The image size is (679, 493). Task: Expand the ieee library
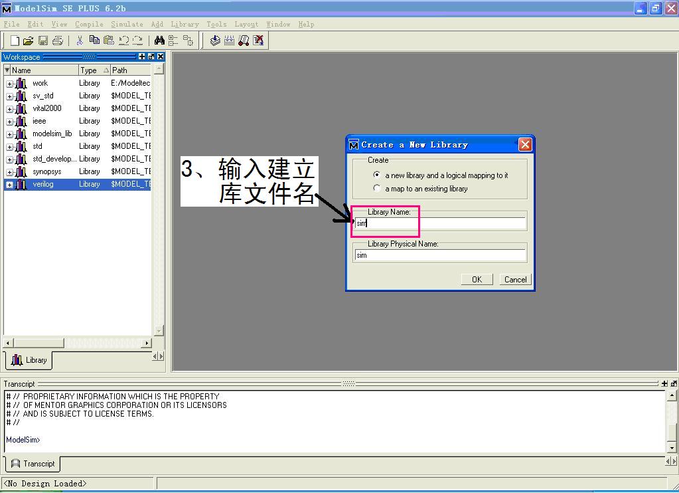(x=9, y=122)
